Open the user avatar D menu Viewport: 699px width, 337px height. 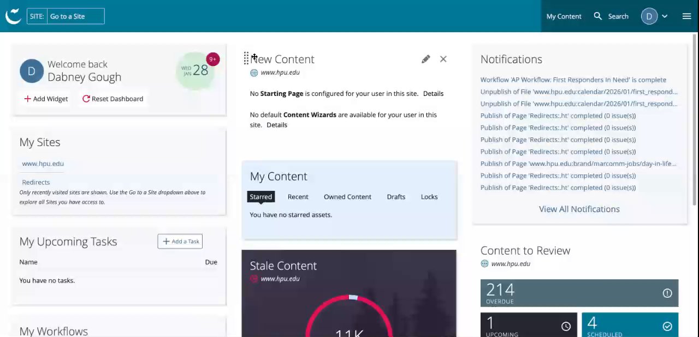coord(649,16)
